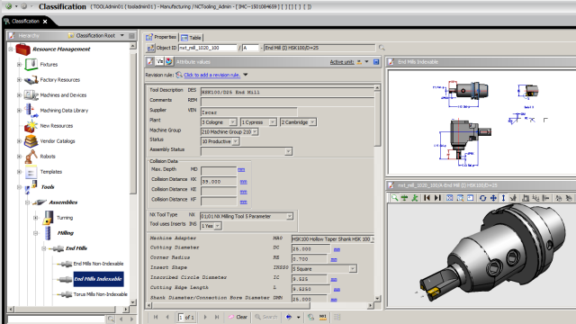Image resolution: width=576 pixels, height=324 pixels.
Task: Click the green airplane icon in viewer toolbar
Action: pos(404,198)
